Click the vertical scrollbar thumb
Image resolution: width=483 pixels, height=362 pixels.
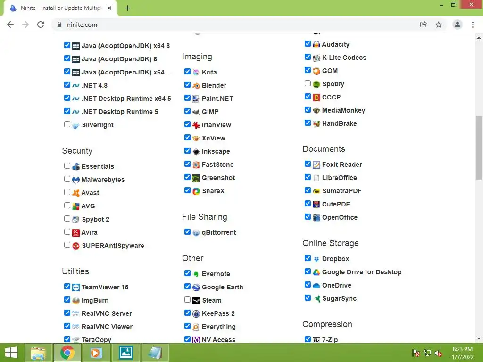[479, 148]
